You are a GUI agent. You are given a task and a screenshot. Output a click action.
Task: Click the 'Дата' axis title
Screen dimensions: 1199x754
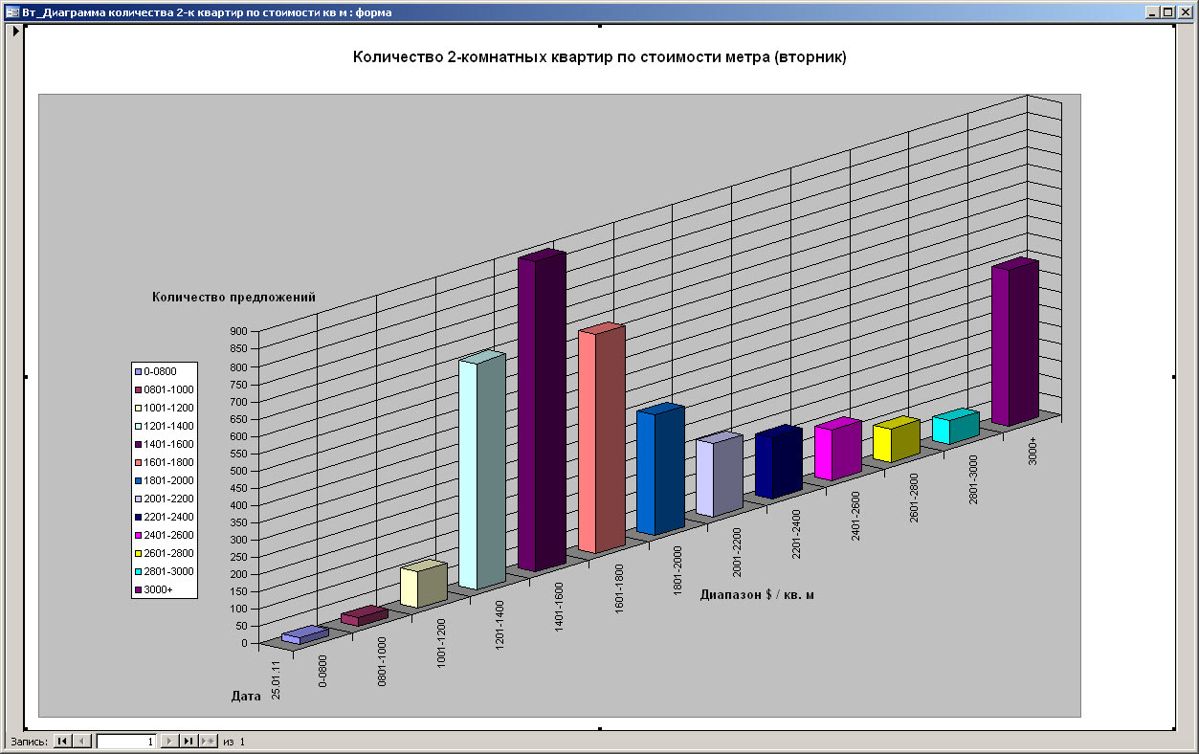246,697
